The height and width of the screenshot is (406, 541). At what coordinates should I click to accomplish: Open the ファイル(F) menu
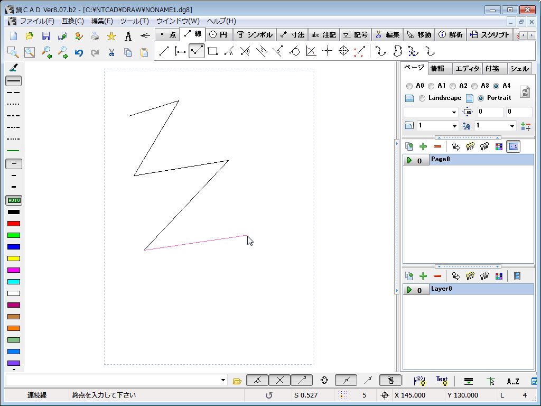37,21
